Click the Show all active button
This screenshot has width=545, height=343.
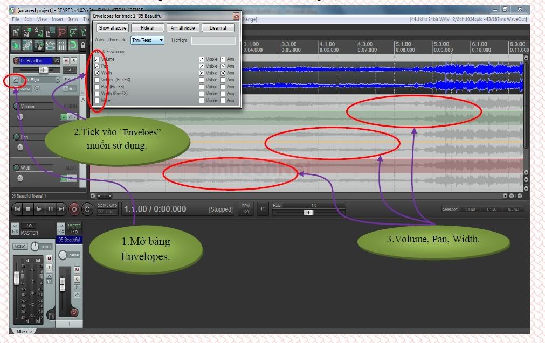112,28
